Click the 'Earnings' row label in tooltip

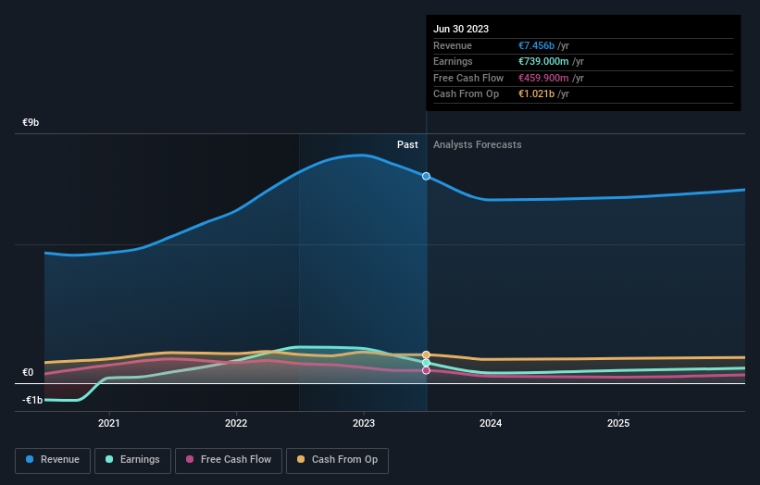453,61
